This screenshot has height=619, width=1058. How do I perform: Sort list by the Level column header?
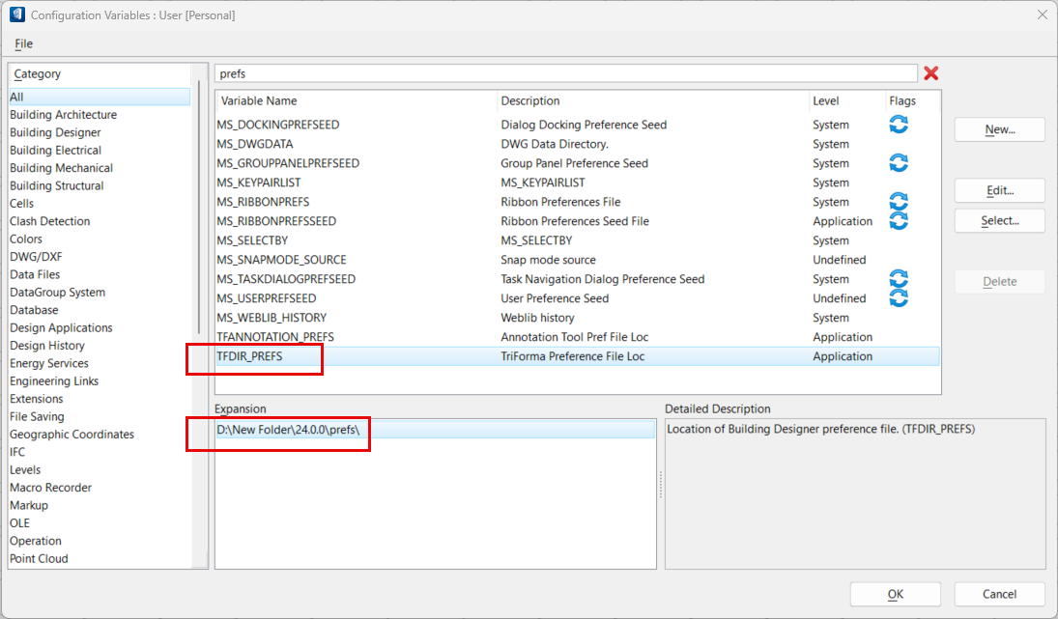[826, 100]
